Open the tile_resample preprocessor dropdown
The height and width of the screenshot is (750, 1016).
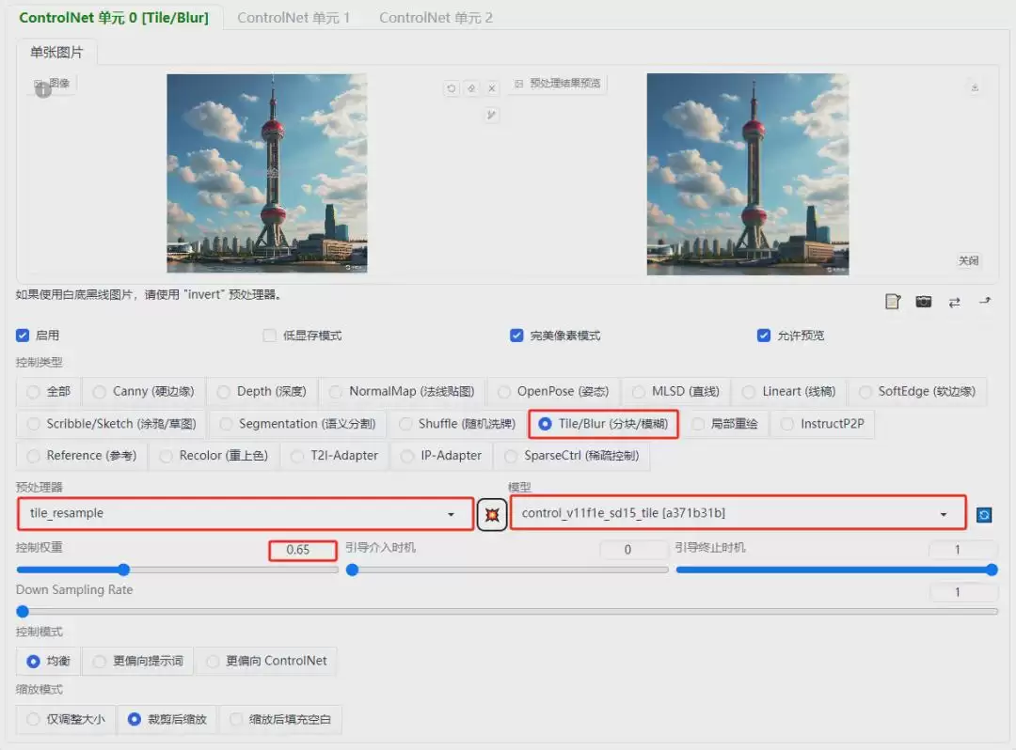246,514
